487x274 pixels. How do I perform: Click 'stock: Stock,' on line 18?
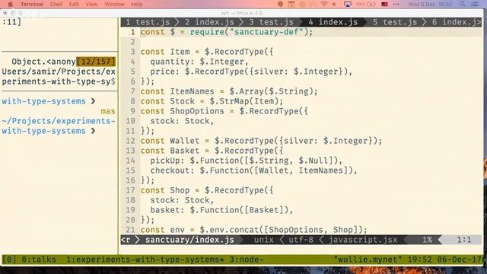182,200
